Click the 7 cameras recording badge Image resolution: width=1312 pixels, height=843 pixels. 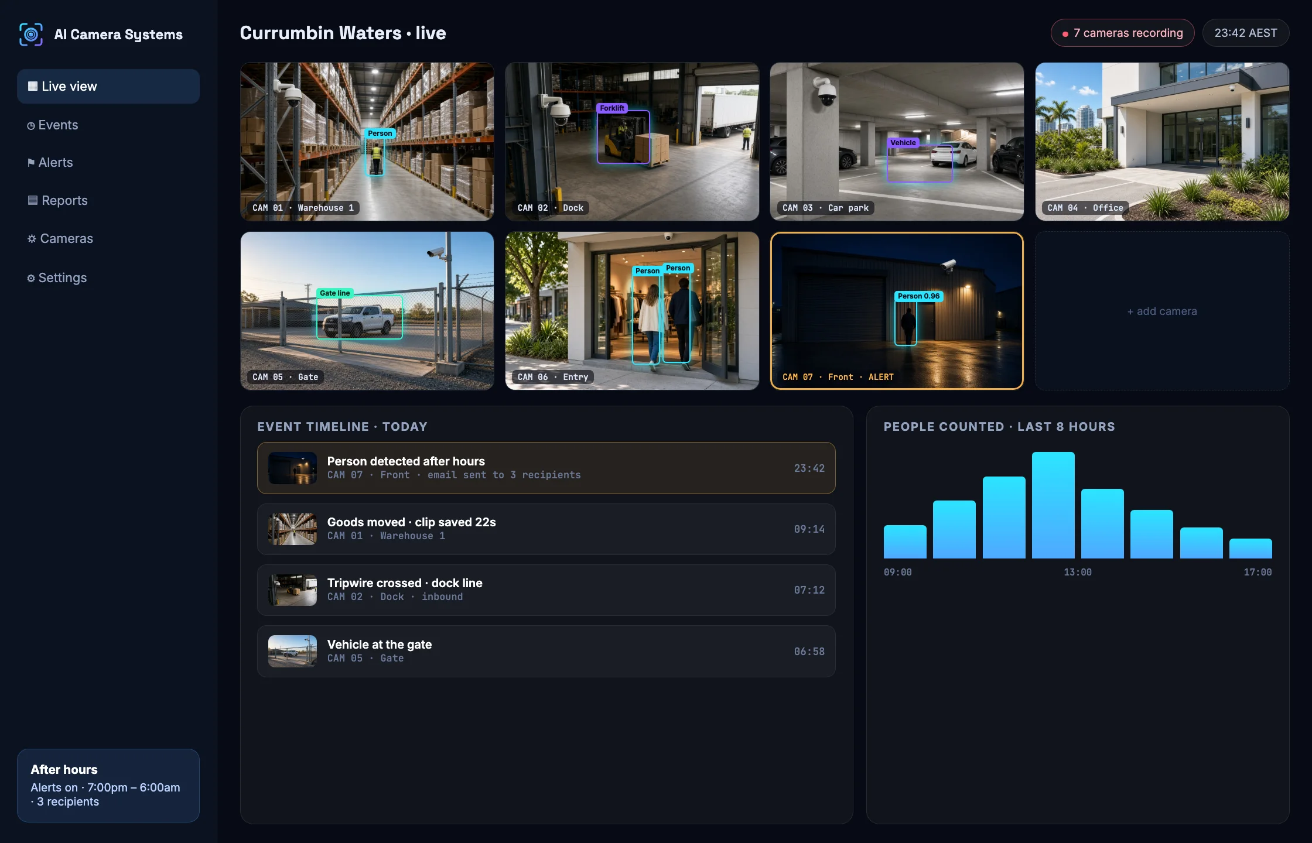1122,33
